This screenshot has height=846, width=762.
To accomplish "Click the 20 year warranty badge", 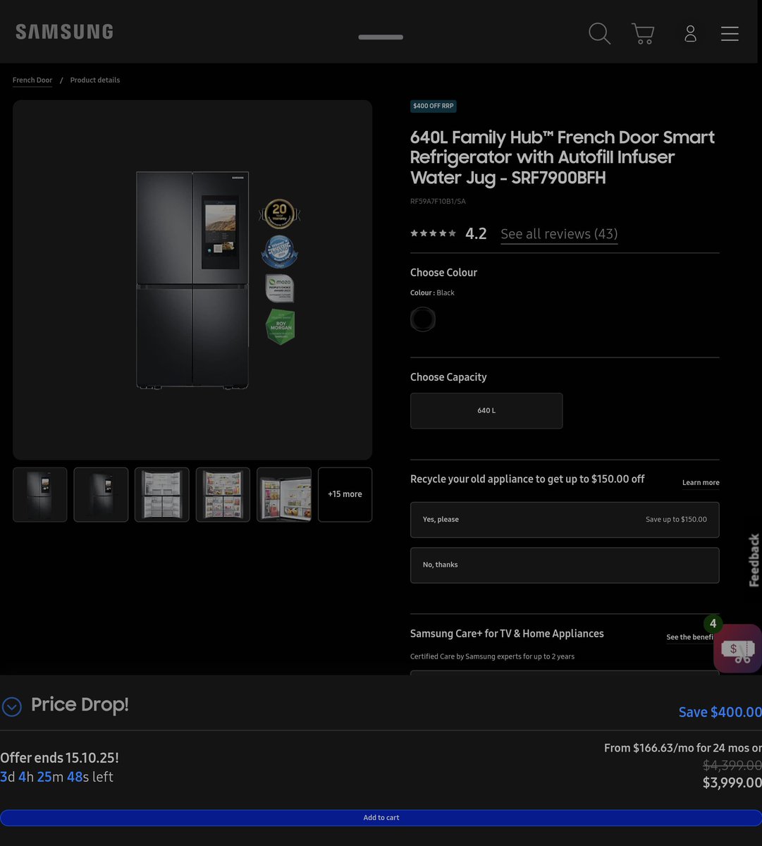I will point(279,214).
